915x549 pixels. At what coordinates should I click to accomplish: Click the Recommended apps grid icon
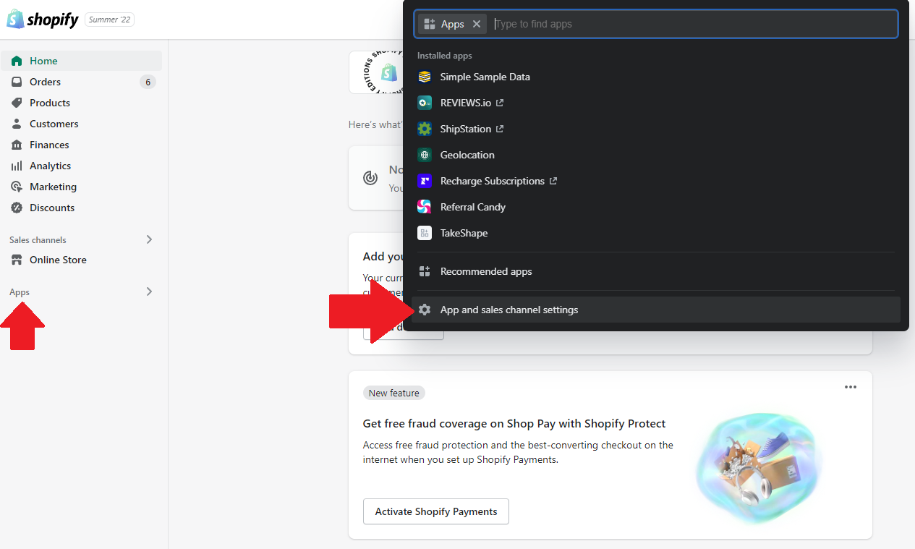coord(425,271)
